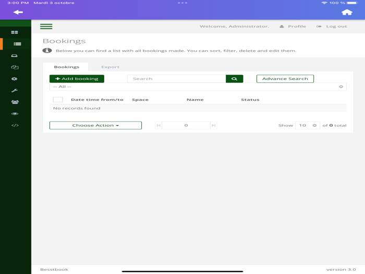365x274 pixels.
Task: Open the wrench tools icon in sidebar
Action: pos(15,90)
